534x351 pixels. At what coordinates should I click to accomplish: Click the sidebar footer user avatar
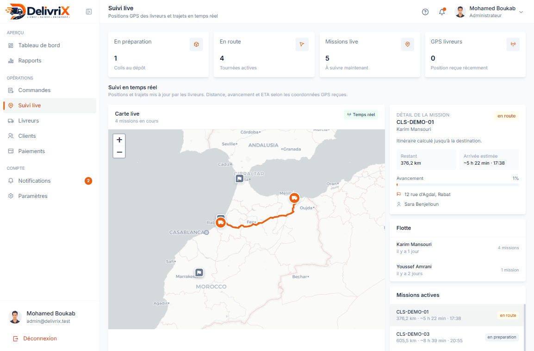[15, 317]
